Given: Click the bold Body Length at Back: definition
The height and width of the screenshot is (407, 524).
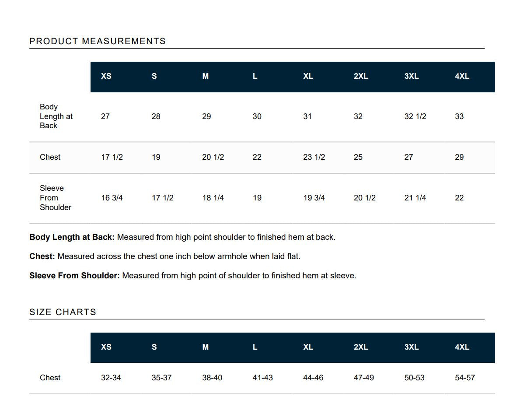Looking at the screenshot, I should tap(72, 237).
